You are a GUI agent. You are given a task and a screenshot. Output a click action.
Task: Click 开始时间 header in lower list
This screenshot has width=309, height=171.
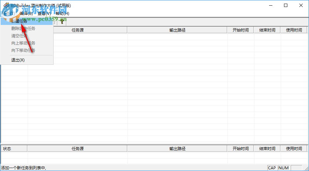coord(240,149)
